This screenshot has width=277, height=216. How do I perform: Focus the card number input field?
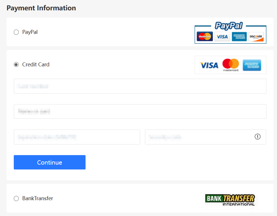point(140,86)
